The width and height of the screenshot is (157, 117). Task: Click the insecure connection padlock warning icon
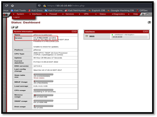(x=45, y=6)
